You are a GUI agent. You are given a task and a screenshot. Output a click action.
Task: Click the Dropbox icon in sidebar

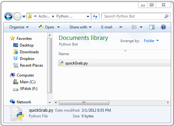(x=15, y=58)
